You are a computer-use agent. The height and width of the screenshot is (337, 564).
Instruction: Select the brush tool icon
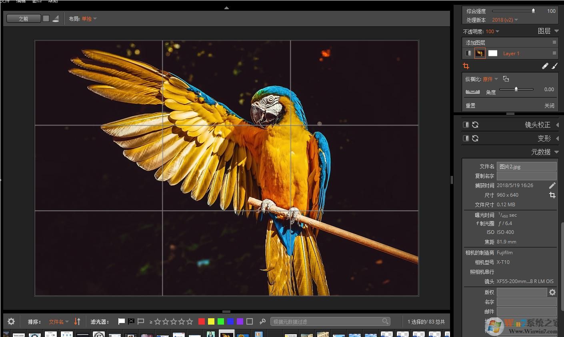coord(554,66)
